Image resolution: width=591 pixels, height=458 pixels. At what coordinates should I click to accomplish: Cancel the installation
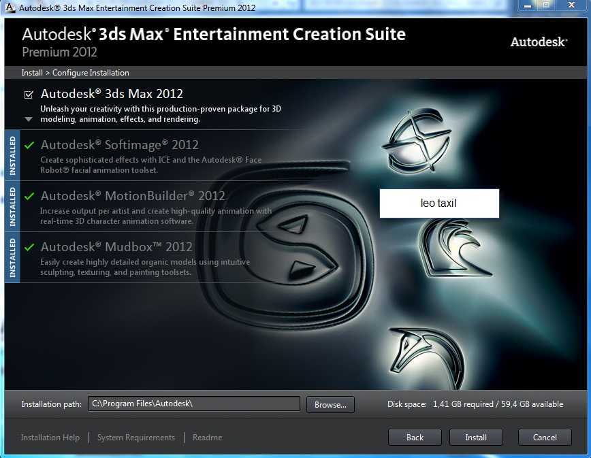click(545, 438)
